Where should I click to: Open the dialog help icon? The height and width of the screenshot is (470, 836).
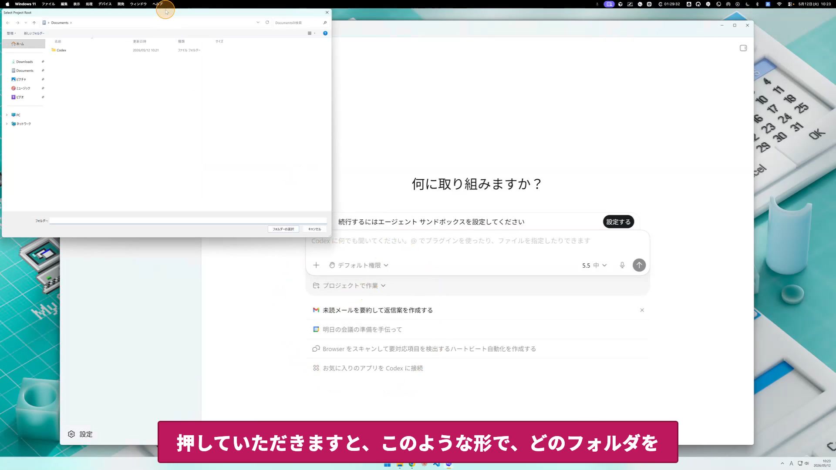(x=325, y=33)
